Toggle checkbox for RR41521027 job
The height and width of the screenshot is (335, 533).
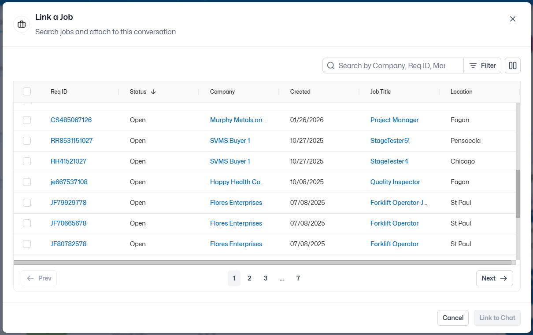click(27, 161)
